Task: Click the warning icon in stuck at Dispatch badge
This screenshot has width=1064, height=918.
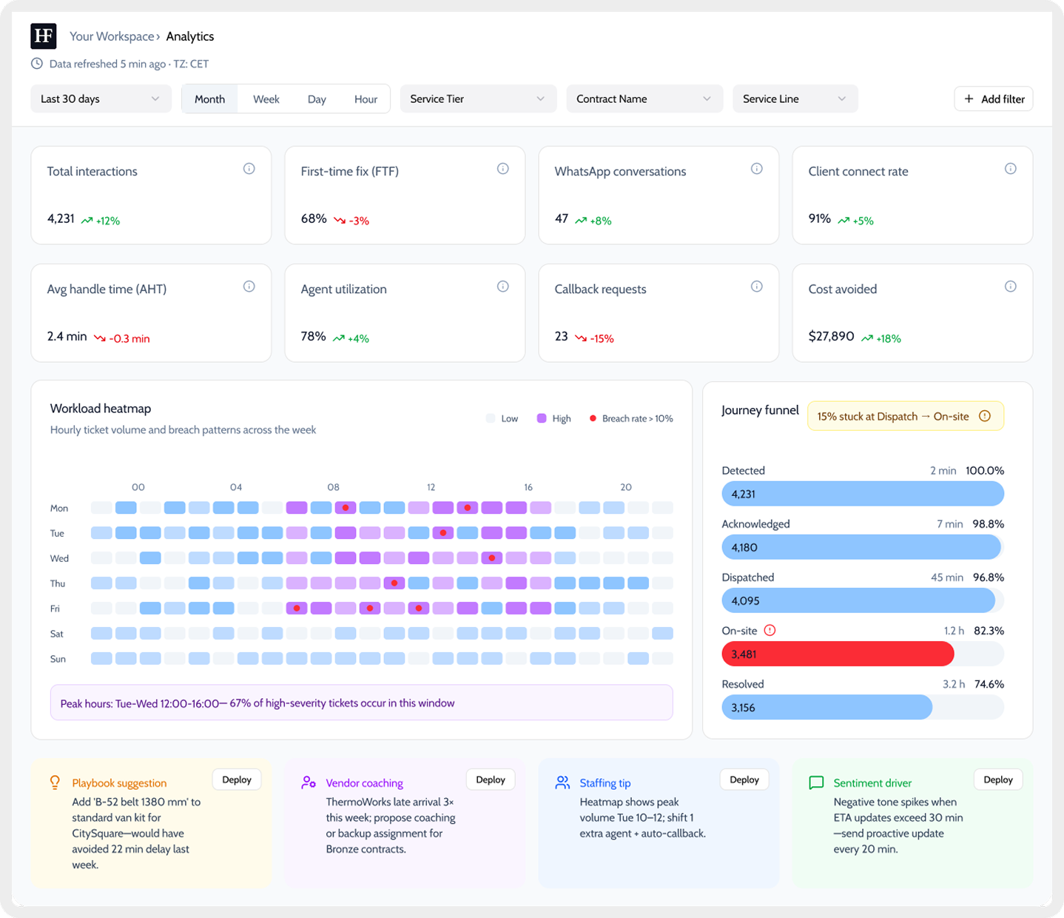Action: click(x=985, y=416)
